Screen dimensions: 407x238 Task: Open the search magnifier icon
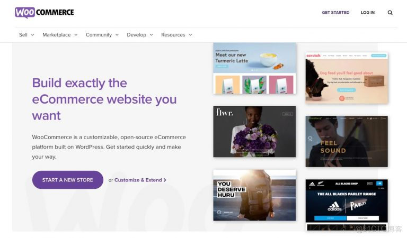[390, 13]
